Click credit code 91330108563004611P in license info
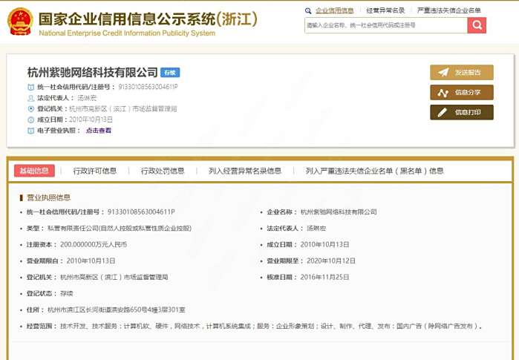The width and height of the screenshot is (519, 360). tap(141, 212)
